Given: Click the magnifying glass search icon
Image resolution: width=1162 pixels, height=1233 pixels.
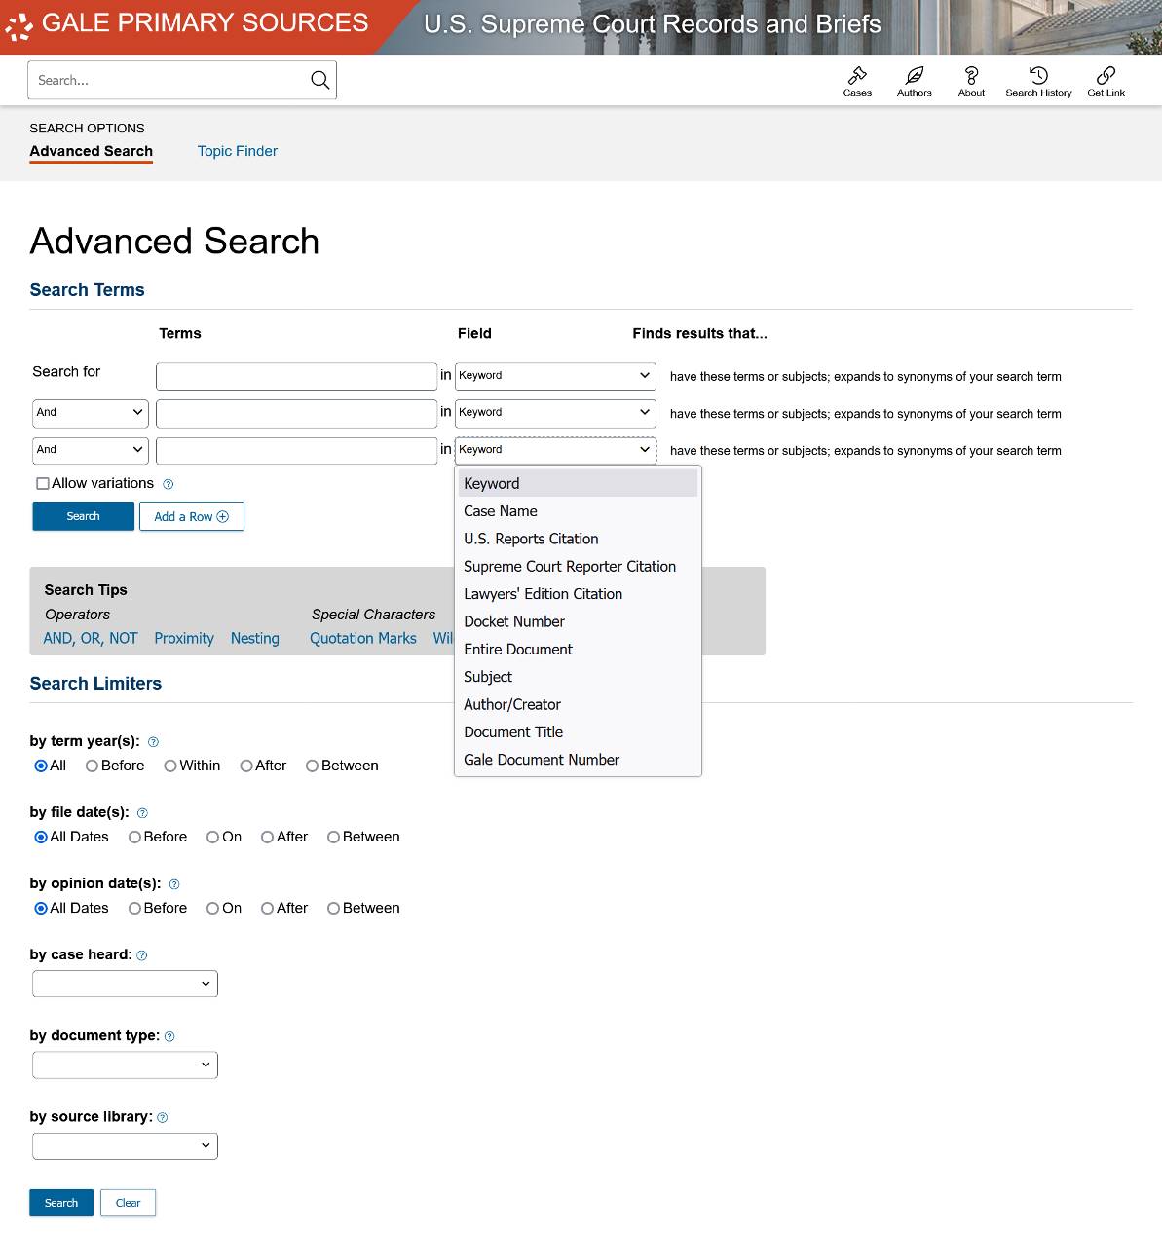Looking at the screenshot, I should click(x=319, y=80).
